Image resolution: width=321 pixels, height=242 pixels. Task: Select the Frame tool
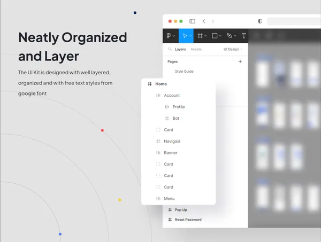pyautogui.click(x=200, y=36)
